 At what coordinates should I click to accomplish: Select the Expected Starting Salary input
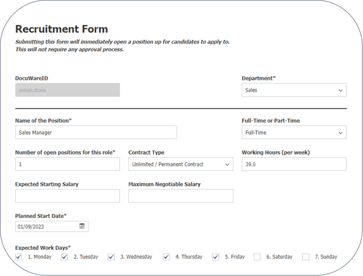(67, 196)
